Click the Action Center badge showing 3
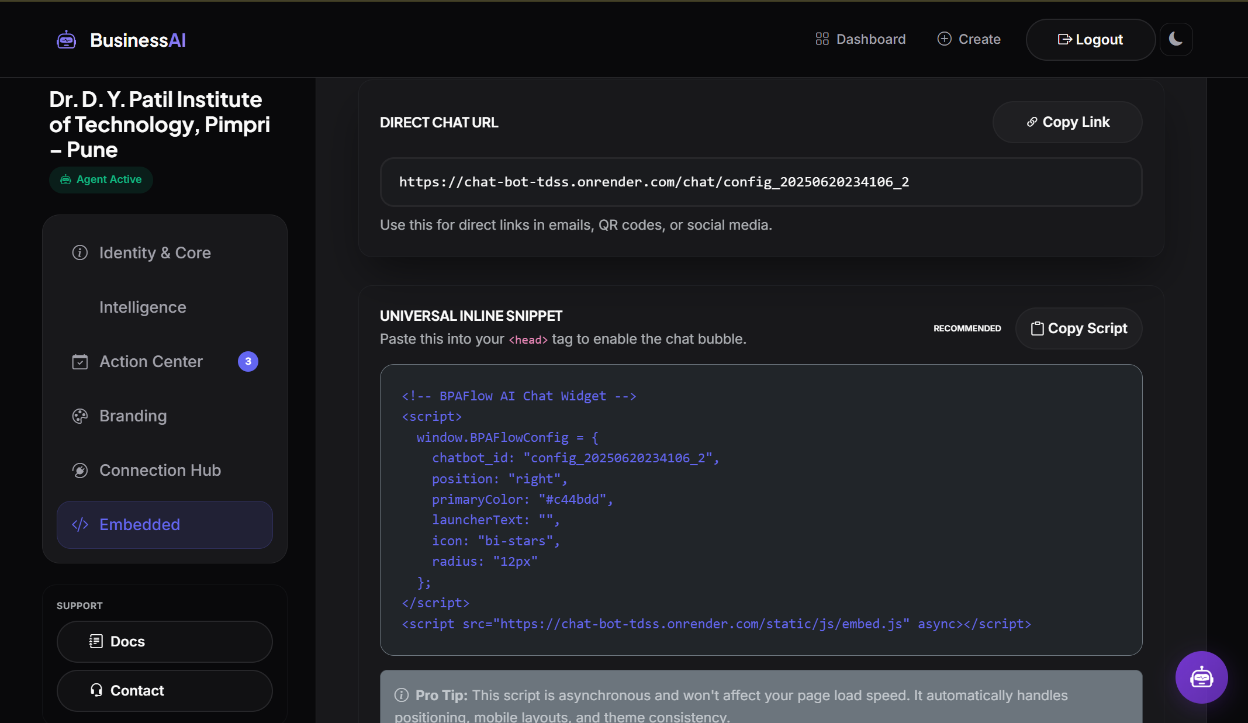 [248, 361]
